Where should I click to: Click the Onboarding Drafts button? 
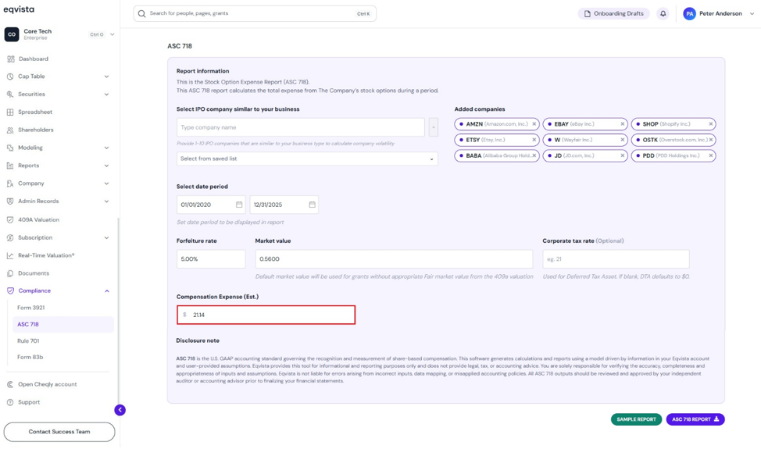[x=613, y=13]
